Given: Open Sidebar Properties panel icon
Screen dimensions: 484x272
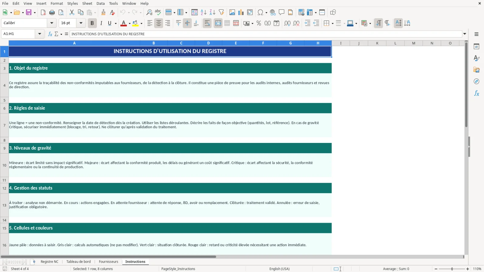Looking at the screenshot, I should pyautogui.click(x=476, y=47).
